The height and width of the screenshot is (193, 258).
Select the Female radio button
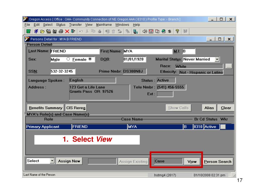[90, 59]
